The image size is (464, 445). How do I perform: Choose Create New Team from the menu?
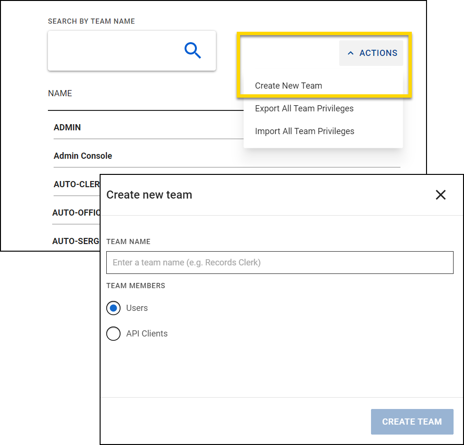pos(288,86)
